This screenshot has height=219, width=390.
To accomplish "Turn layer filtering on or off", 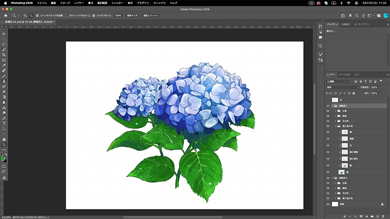I will point(381,81).
